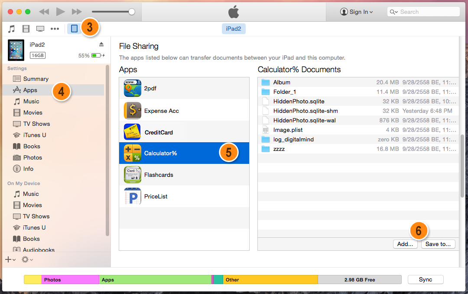468x294 pixels.
Task: Show more media types via ellipsis
Action: [55, 29]
